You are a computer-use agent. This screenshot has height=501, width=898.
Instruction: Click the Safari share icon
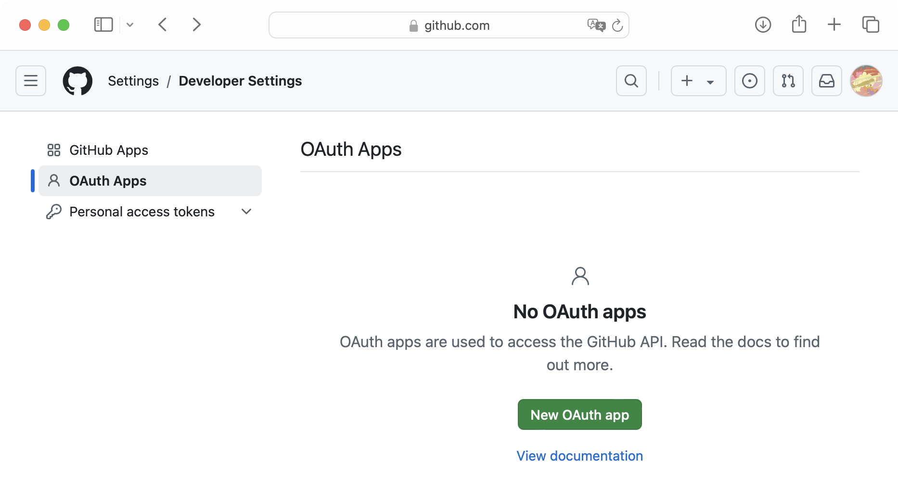click(799, 24)
